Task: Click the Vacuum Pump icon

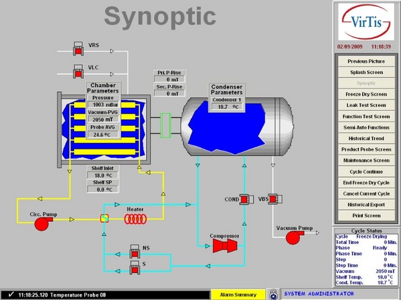Action: [295, 238]
